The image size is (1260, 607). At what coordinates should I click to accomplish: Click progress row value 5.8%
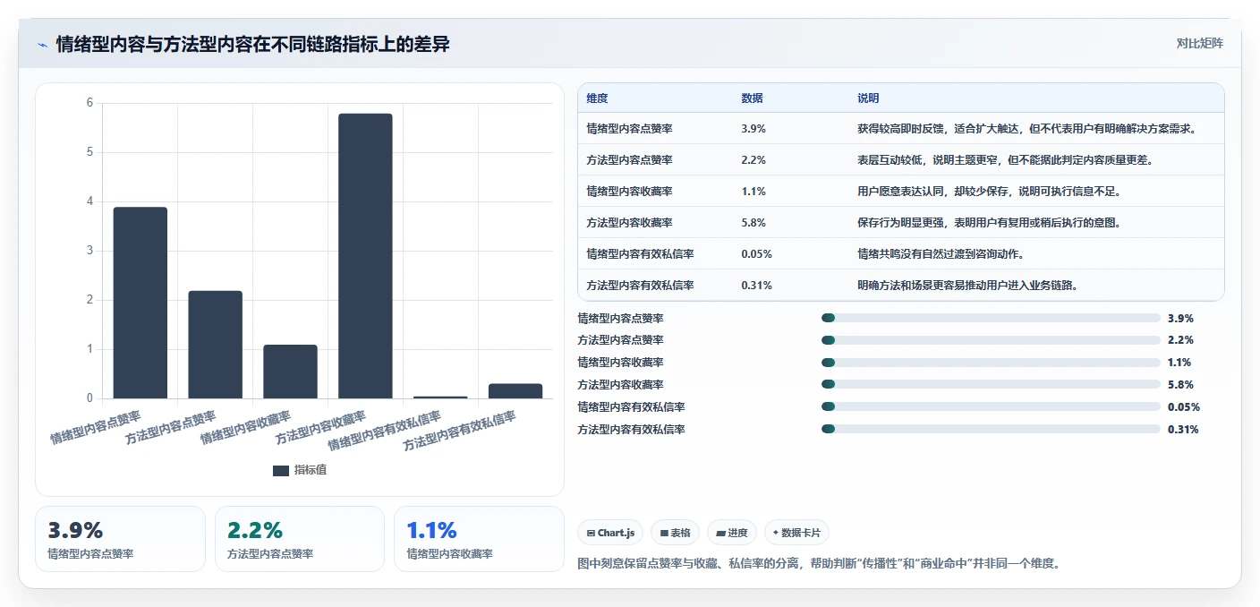pos(1180,385)
